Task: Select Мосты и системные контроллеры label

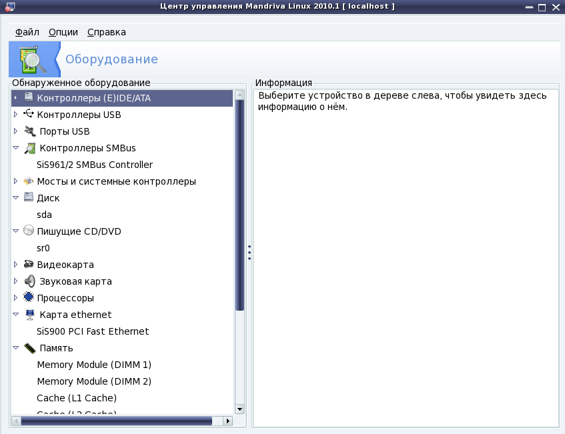Action: pos(116,181)
